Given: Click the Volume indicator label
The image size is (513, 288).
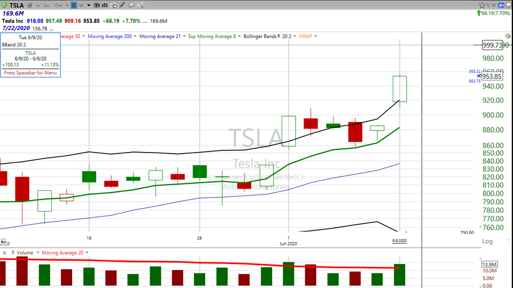Looking at the screenshot, I should point(25,252).
